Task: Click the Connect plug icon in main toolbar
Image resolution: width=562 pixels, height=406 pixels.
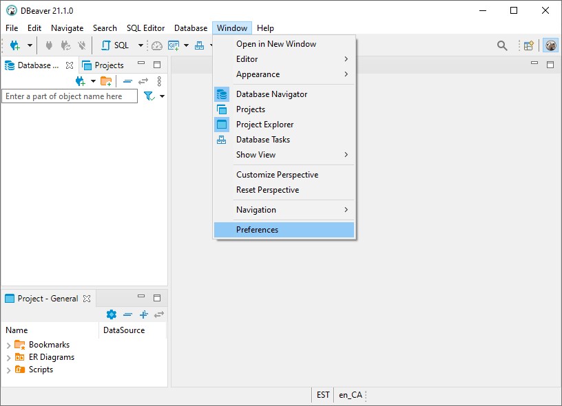Action: pyautogui.click(x=49, y=45)
